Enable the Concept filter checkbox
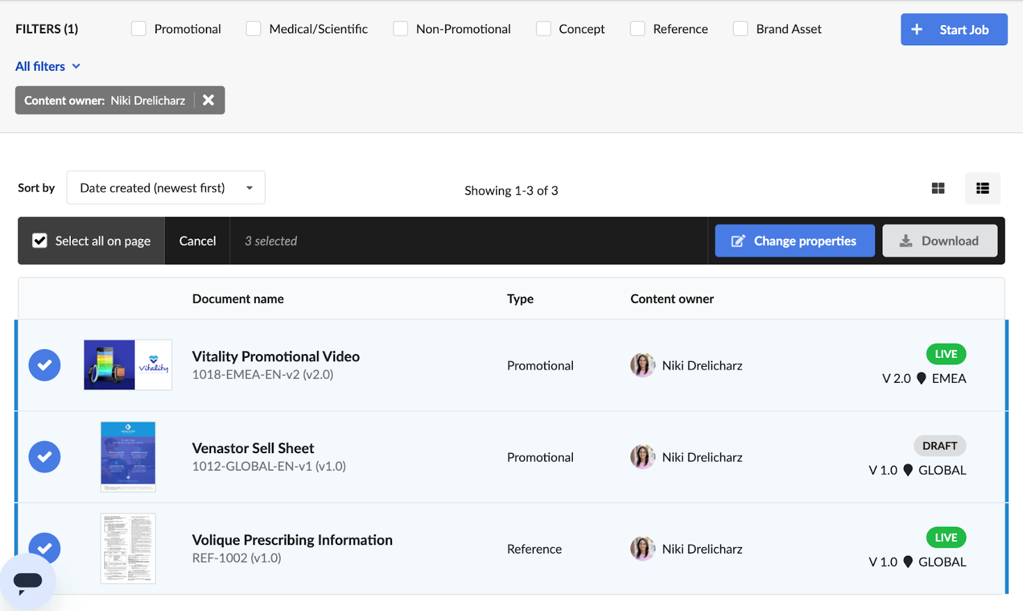Viewport: 1023px width, 611px height. coord(543,29)
